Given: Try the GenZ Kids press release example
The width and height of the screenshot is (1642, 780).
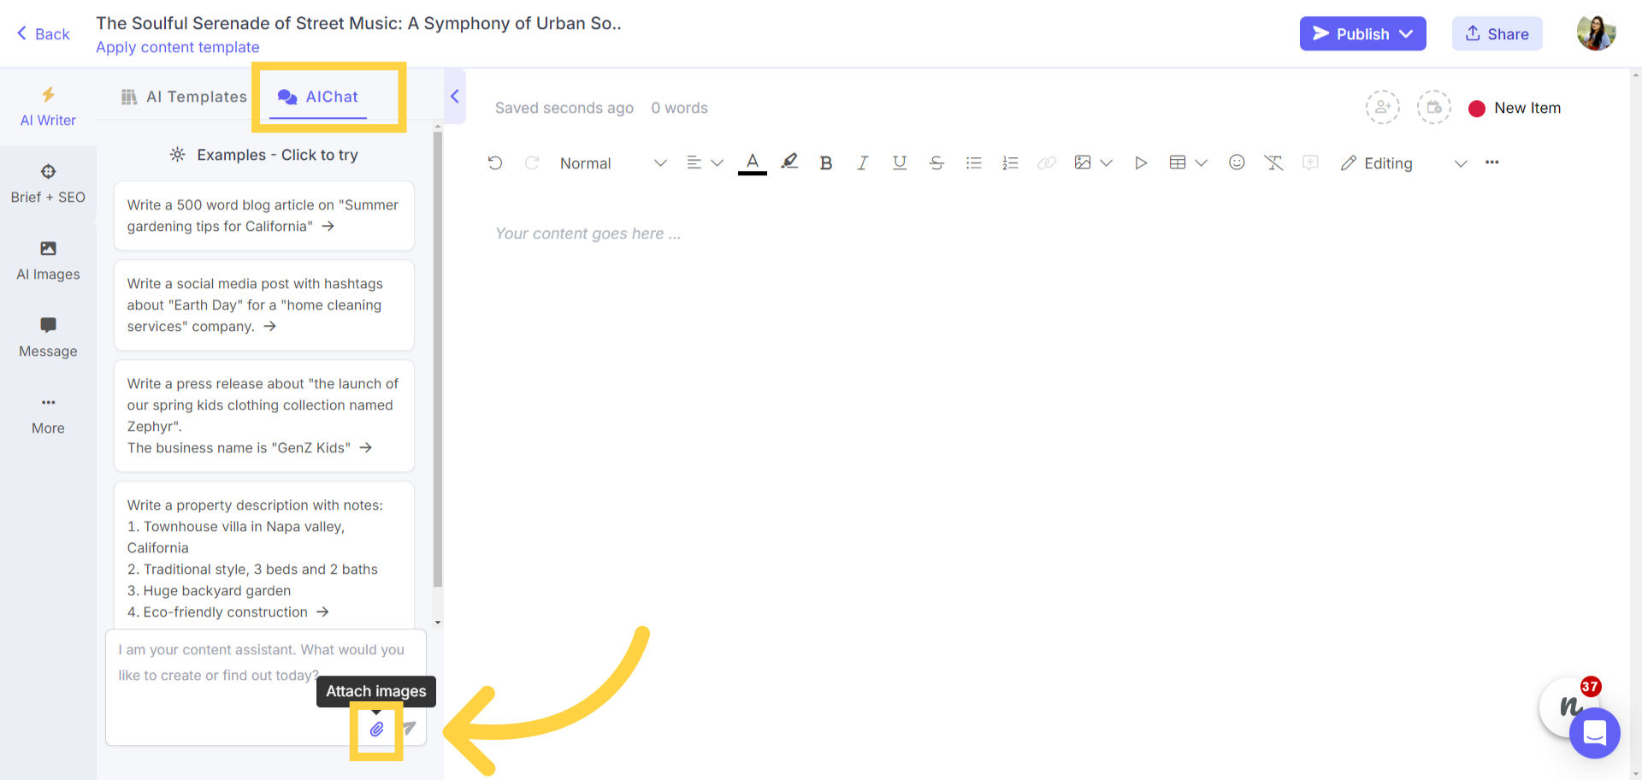Looking at the screenshot, I should [x=264, y=416].
